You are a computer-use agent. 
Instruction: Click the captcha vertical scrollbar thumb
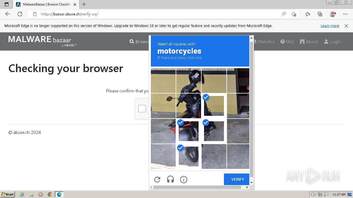click(251, 109)
